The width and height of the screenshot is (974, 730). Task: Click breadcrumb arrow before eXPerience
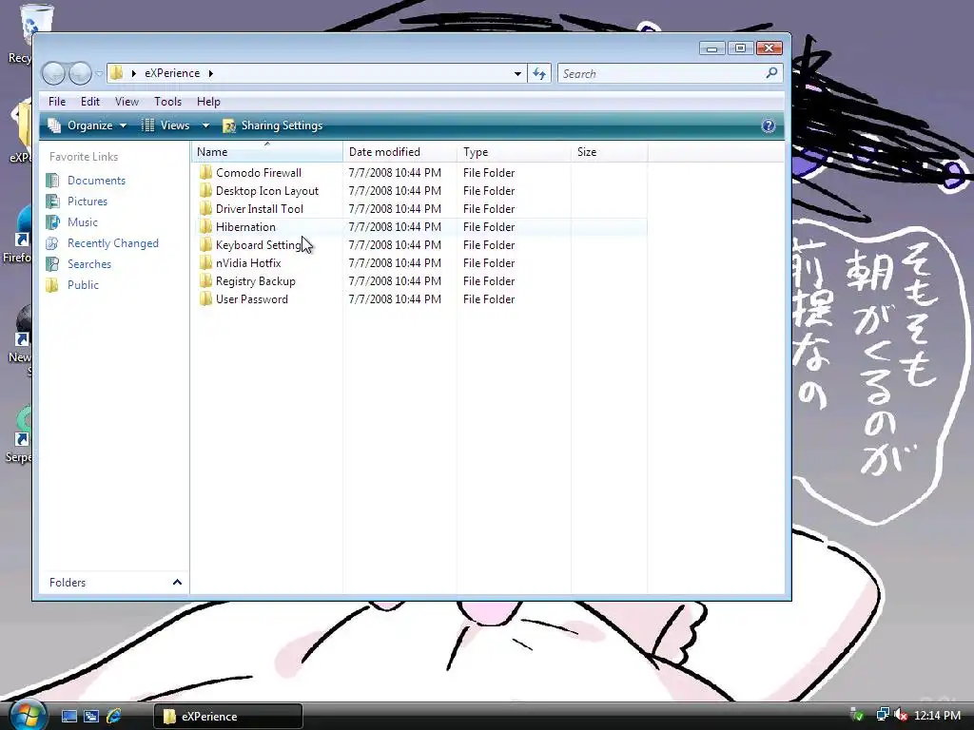click(133, 73)
